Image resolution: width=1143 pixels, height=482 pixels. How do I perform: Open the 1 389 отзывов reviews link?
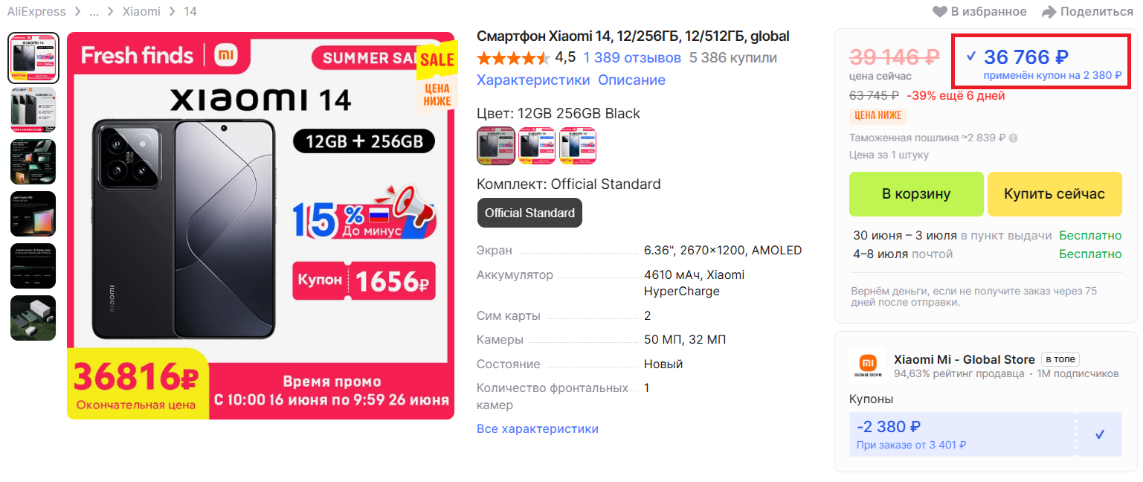(x=632, y=57)
